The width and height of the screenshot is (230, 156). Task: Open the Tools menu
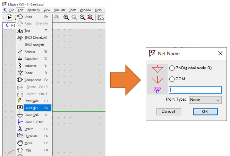[x=73, y=10]
